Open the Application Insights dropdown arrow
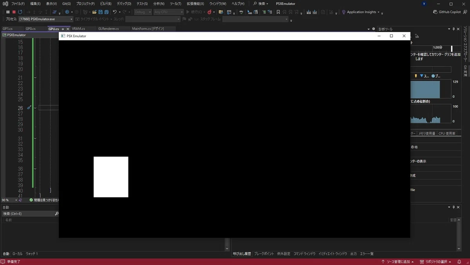Screen dimensions: 470x265 pos(379,12)
